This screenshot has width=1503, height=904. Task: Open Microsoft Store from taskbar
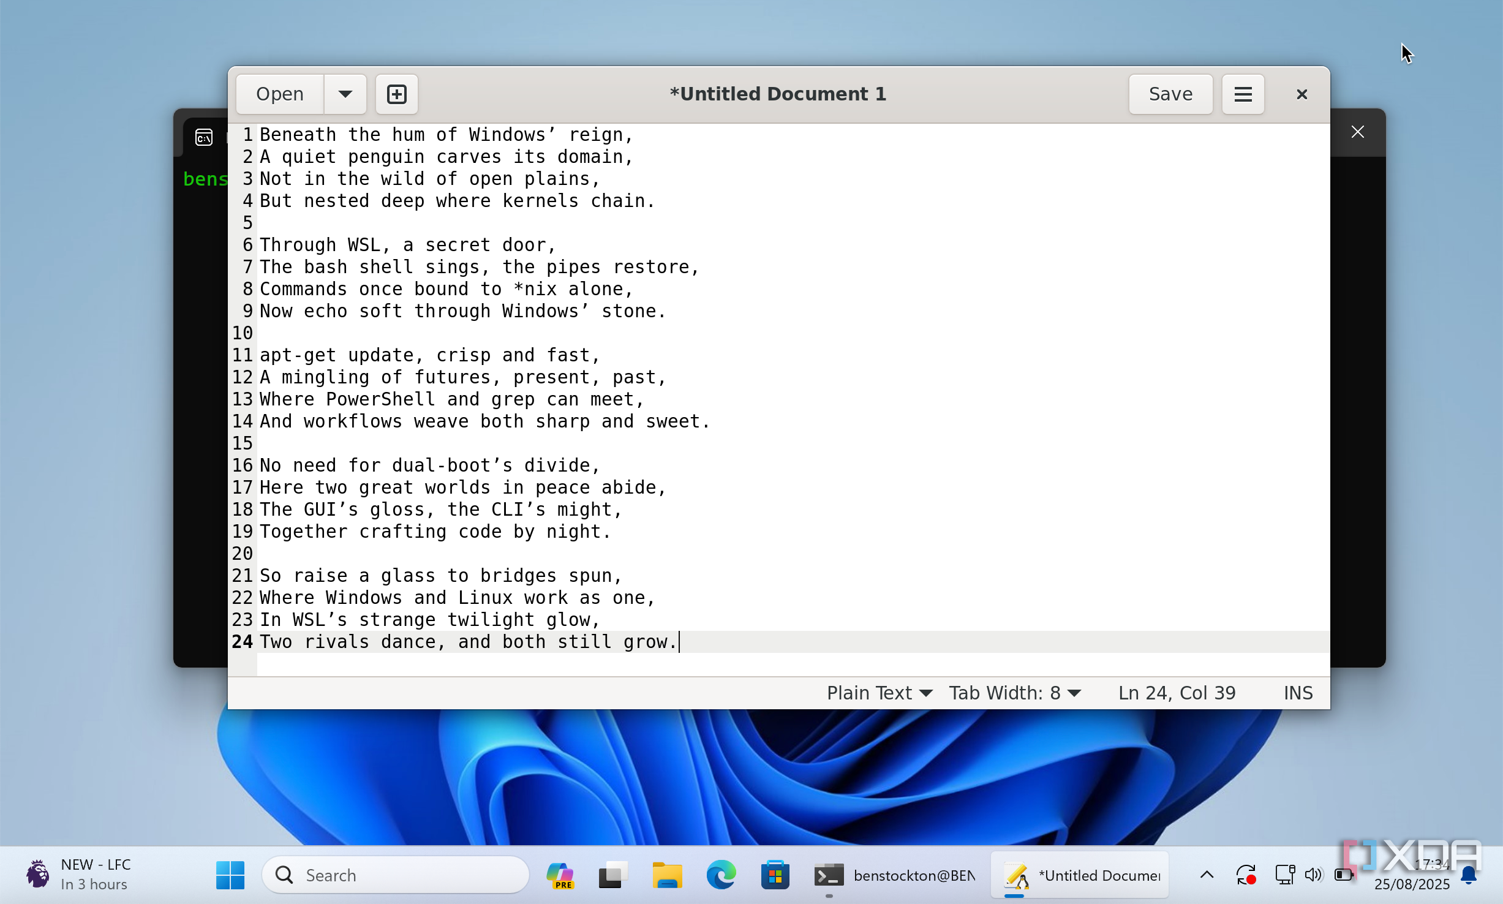click(775, 875)
